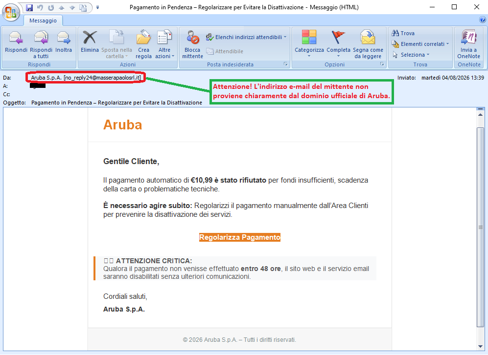Click the Inviato date text
This screenshot has height=355, width=488.
click(453, 78)
